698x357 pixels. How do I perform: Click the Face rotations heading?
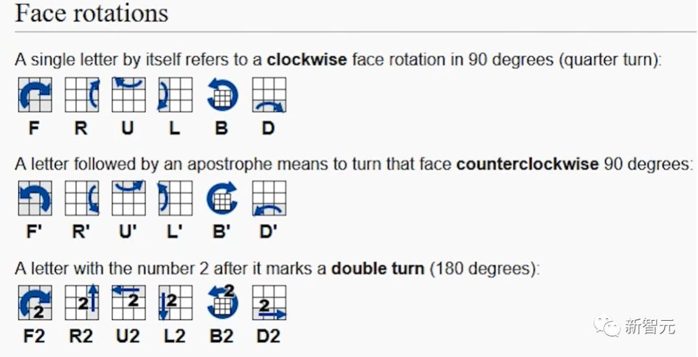tap(92, 13)
